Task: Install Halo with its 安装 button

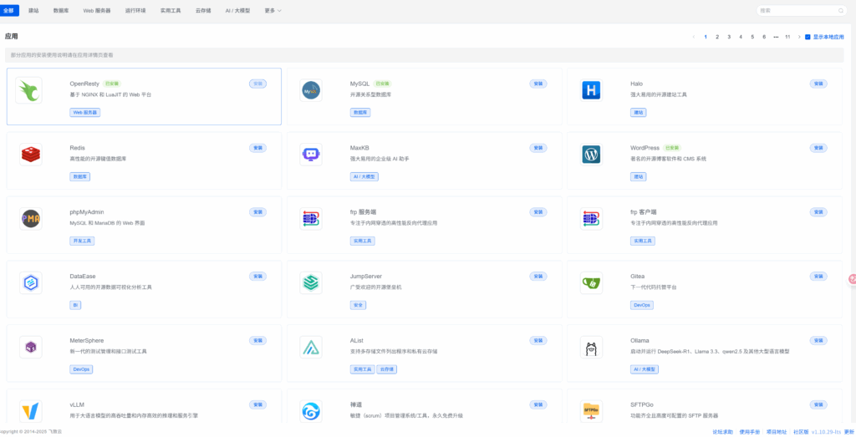Action: (818, 84)
